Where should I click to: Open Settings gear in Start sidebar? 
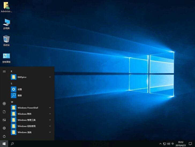4,128
